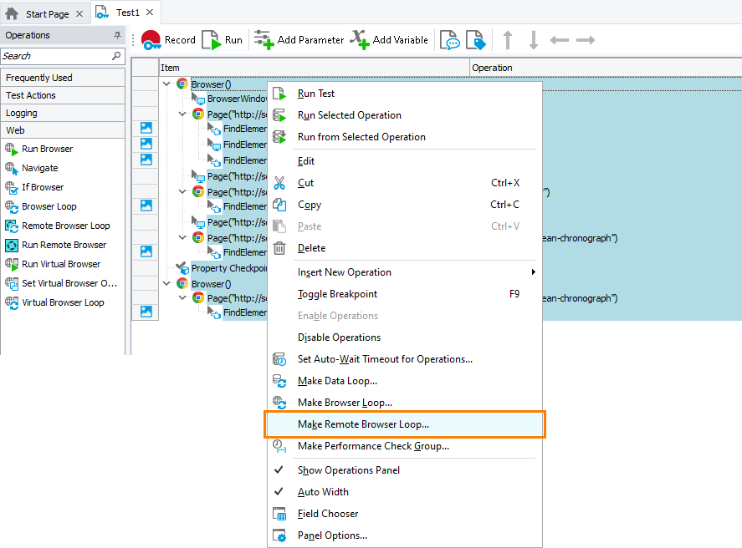Collapse the first Browser() tree node
The height and width of the screenshot is (548, 742).
(166, 84)
